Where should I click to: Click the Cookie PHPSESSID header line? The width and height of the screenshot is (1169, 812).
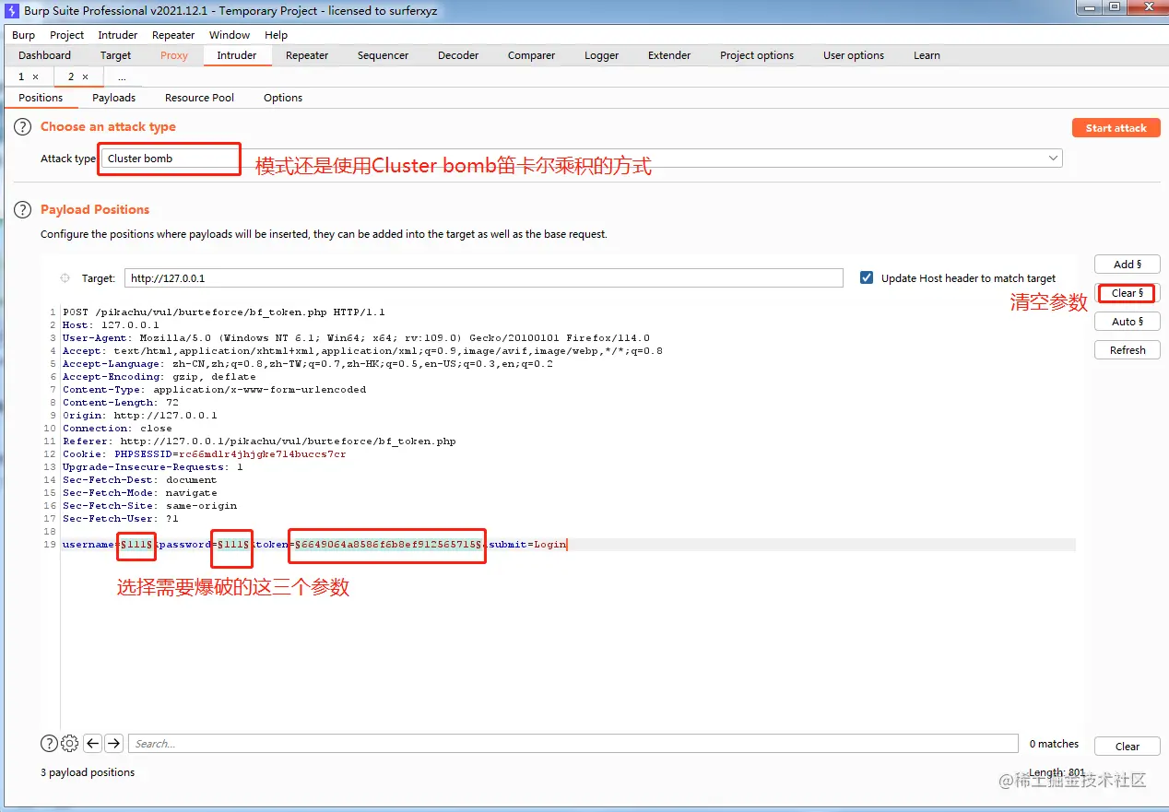click(x=205, y=454)
